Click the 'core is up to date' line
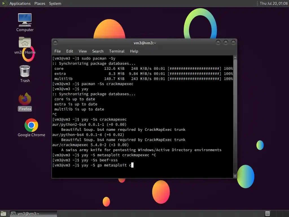 click(x=75, y=99)
